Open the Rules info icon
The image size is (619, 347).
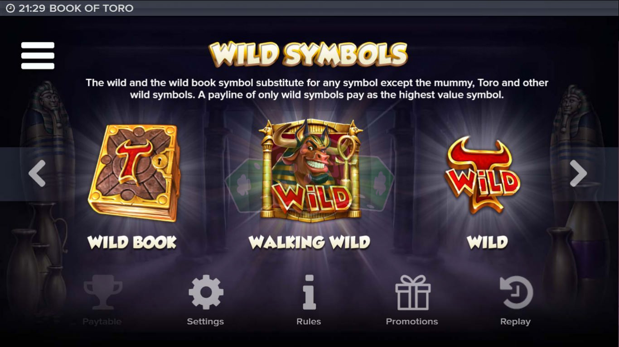309,292
